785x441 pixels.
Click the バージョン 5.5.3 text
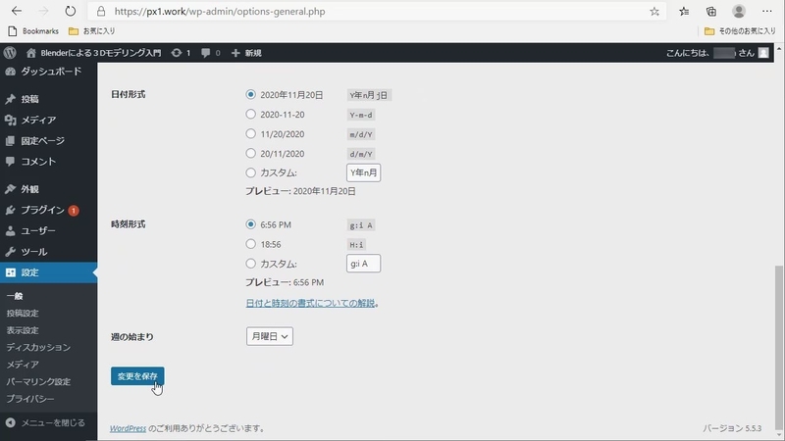tap(732, 428)
